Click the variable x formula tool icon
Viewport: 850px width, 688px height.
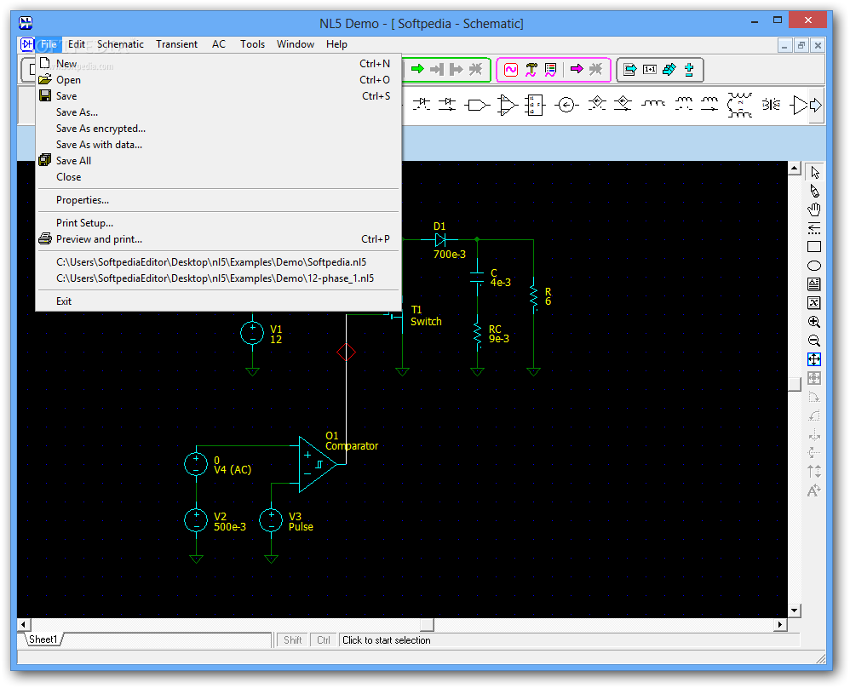814,303
